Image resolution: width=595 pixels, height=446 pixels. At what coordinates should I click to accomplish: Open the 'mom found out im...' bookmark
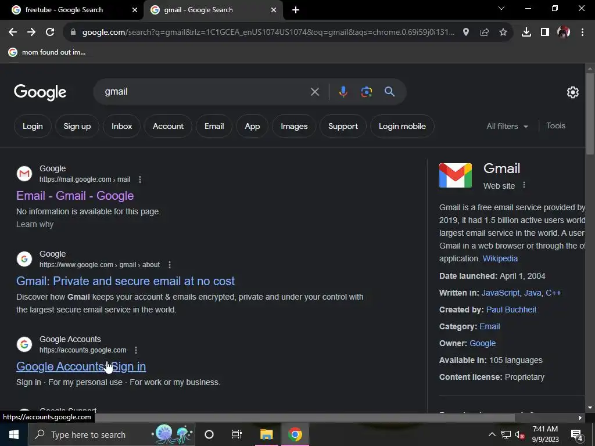(47, 52)
